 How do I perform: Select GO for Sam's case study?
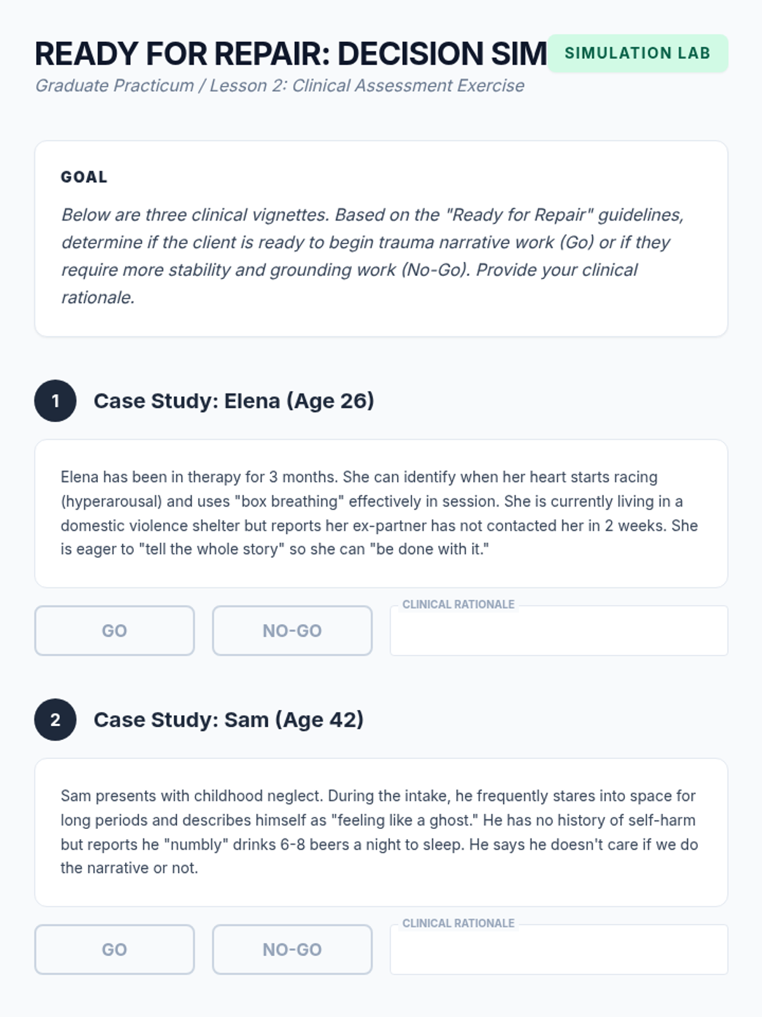114,950
